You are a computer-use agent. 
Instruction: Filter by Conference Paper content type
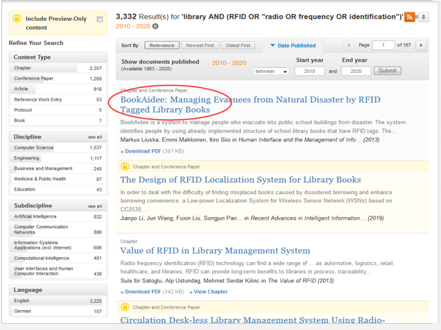58,78
